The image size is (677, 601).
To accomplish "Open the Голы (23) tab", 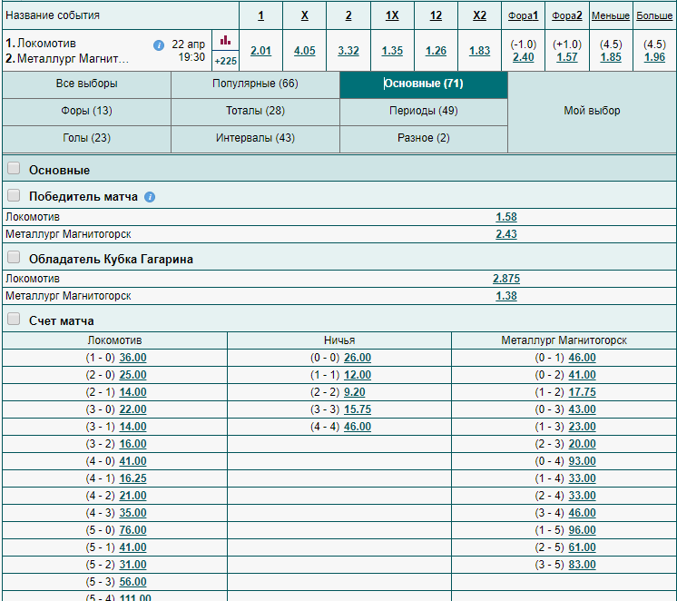I will [x=87, y=138].
